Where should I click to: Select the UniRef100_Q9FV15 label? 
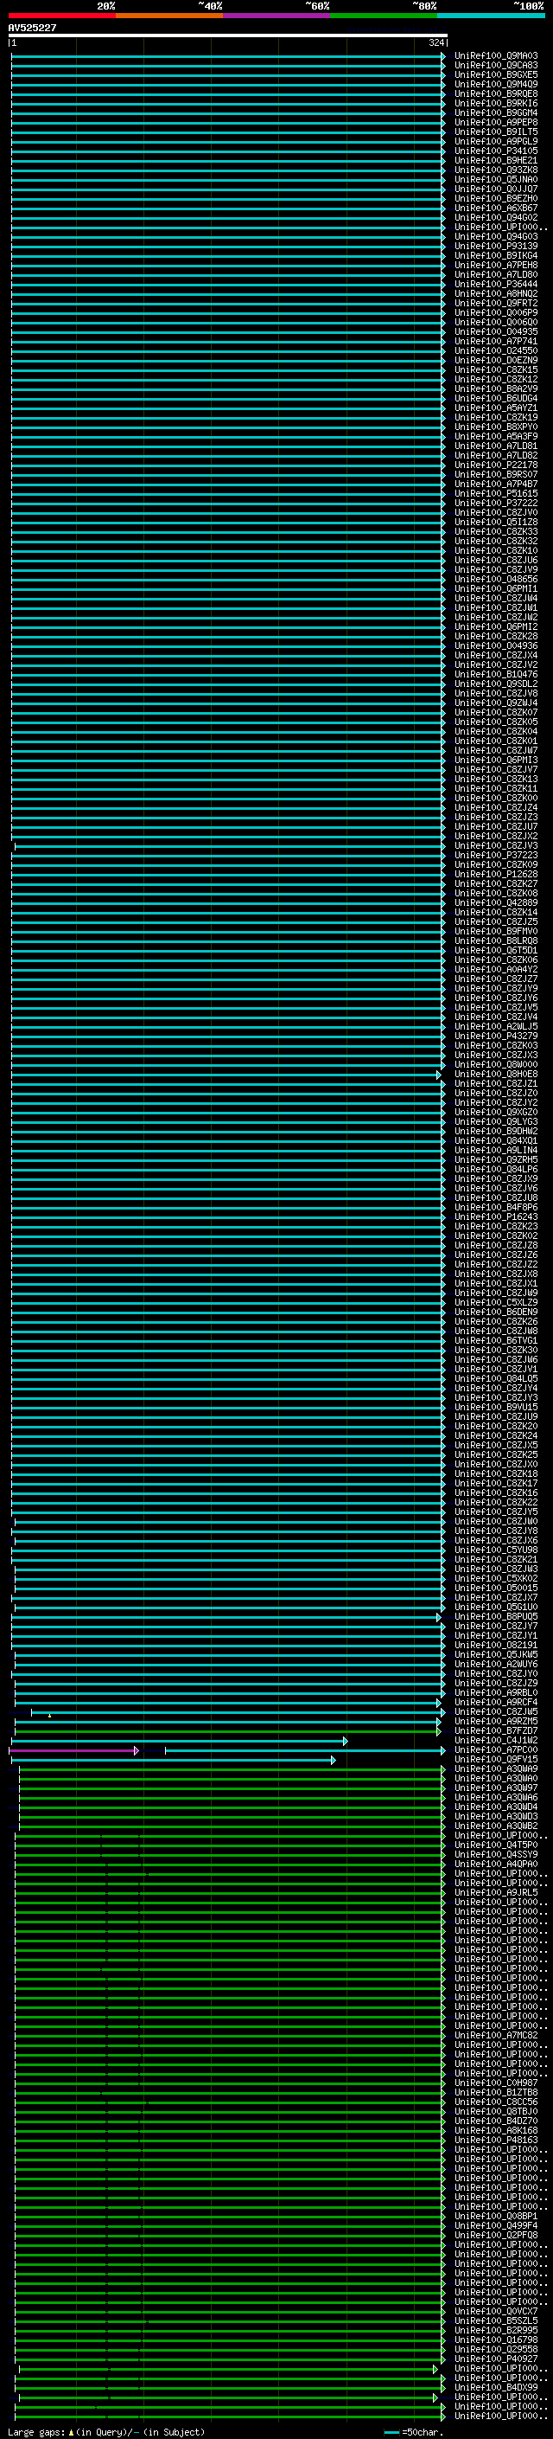point(496,1759)
